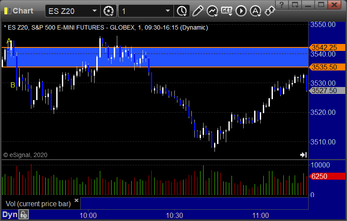This screenshot has height=221, width=347.
Task: Toggle the Dyn lock icon
Action: (24, 214)
